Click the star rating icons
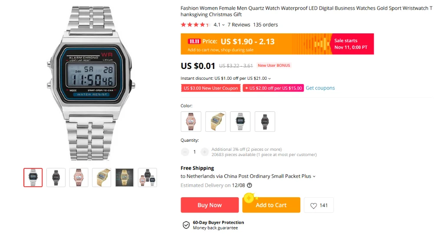 196,25
